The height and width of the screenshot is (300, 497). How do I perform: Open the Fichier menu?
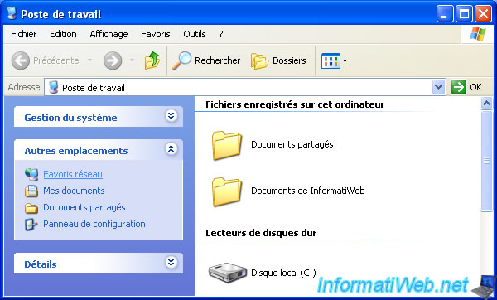pyautogui.click(x=23, y=34)
